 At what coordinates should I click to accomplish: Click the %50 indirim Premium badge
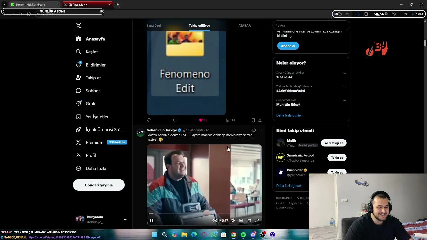[x=117, y=142]
